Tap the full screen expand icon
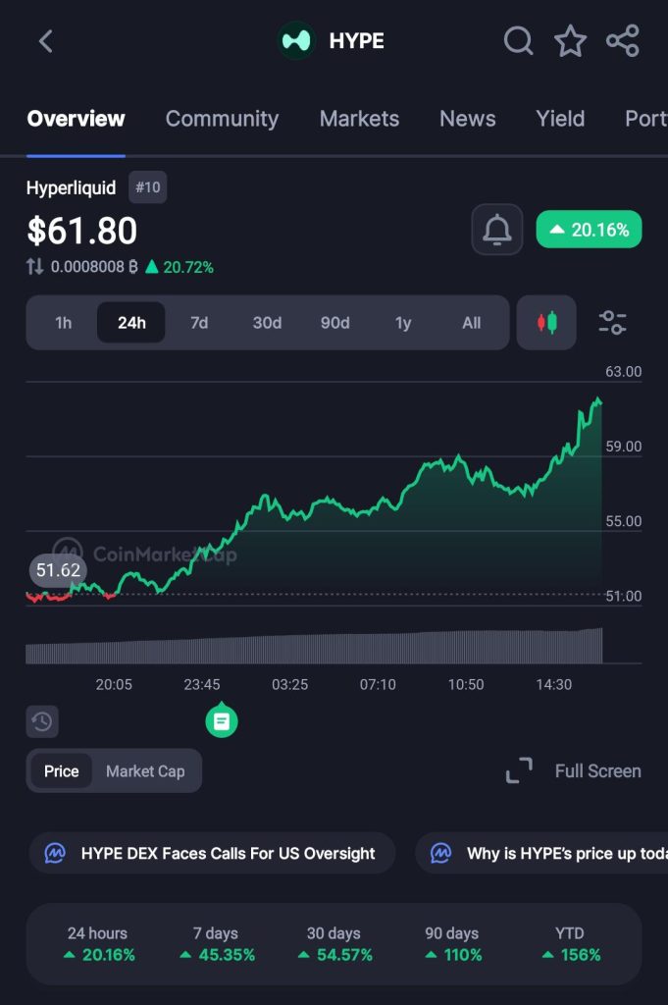 [519, 770]
